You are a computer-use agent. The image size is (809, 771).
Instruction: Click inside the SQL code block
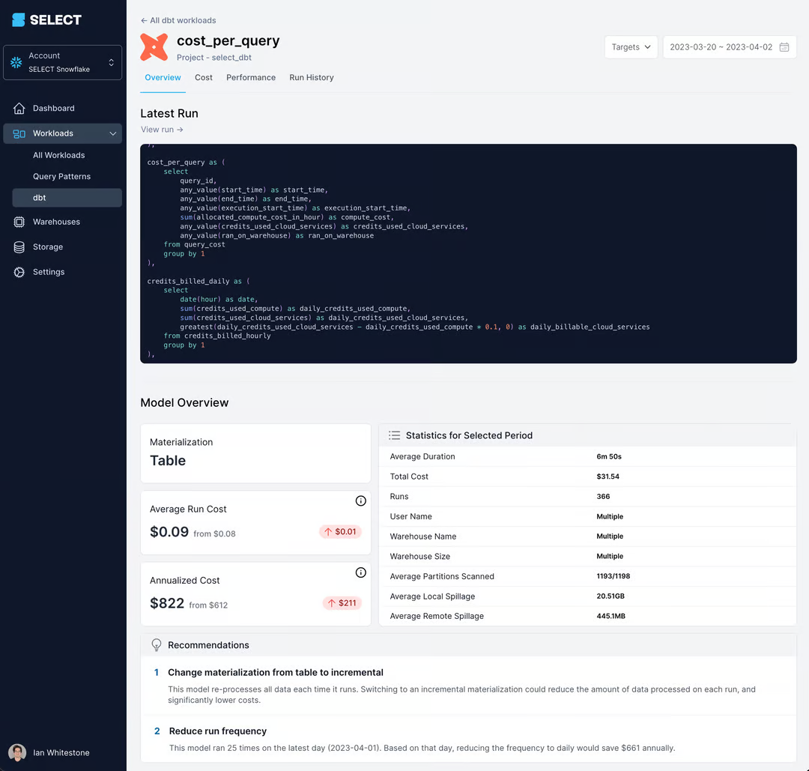[468, 253]
